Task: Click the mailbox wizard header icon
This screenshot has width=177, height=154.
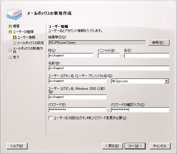Action: point(14,14)
